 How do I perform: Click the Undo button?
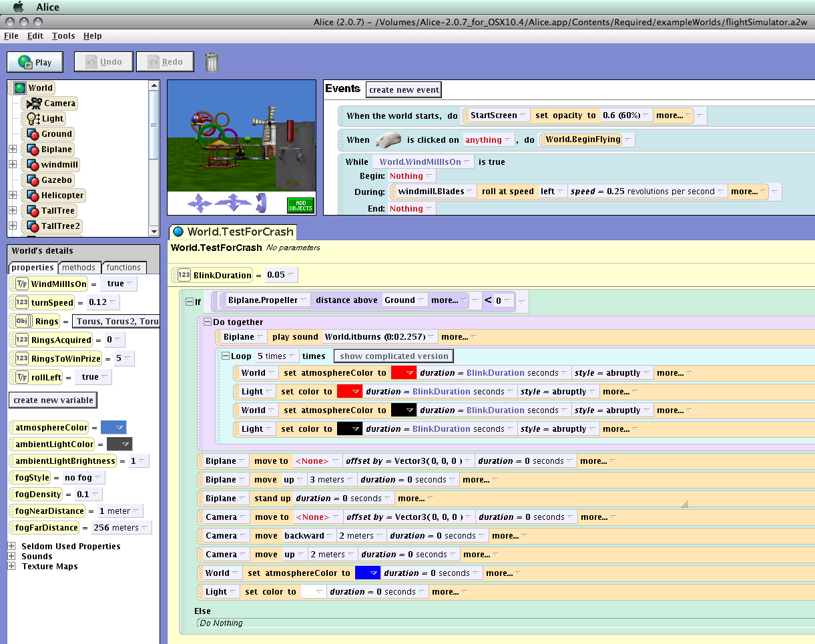[x=103, y=62]
